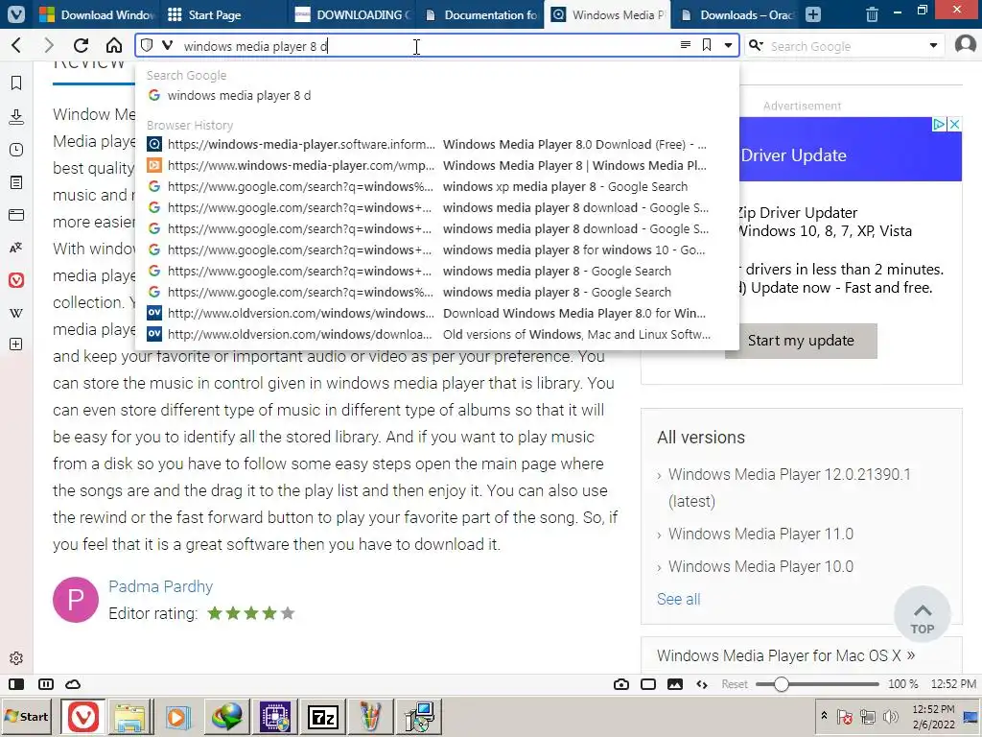Reset the zoom level

coord(734,684)
